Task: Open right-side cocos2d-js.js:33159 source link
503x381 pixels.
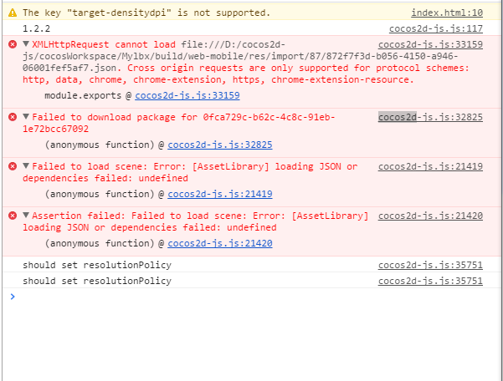Action: pos(430,44)
